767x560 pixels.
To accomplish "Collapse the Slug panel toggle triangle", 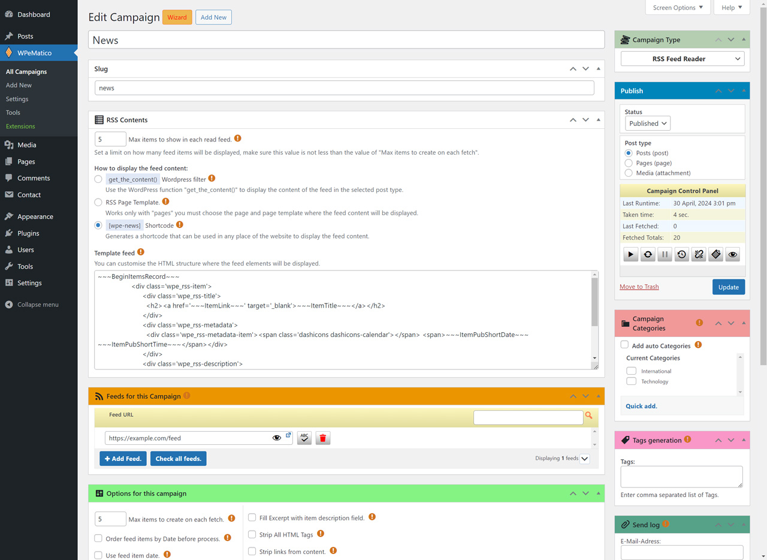I will pos(598,68).
